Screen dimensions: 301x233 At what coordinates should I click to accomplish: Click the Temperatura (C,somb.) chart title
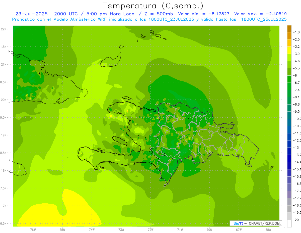pos(153,6)
